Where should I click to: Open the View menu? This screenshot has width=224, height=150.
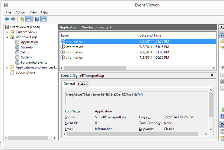33,12
